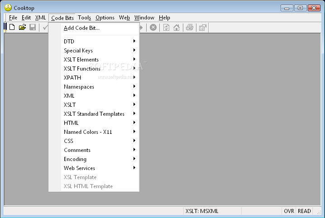This screenshot has height=218, width=325.
Task: Expand the Special Keys submenu arrow
Action: click(134, 50)
